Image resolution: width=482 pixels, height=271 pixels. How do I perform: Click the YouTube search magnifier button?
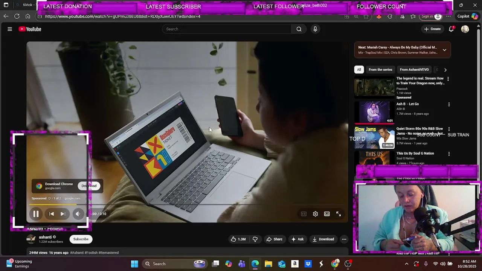tap(299, 29)
